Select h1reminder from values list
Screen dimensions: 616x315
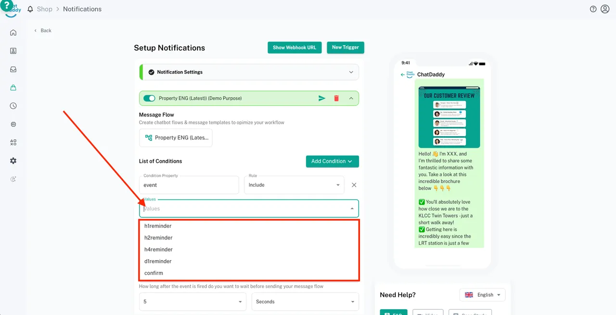click(158, 226)
